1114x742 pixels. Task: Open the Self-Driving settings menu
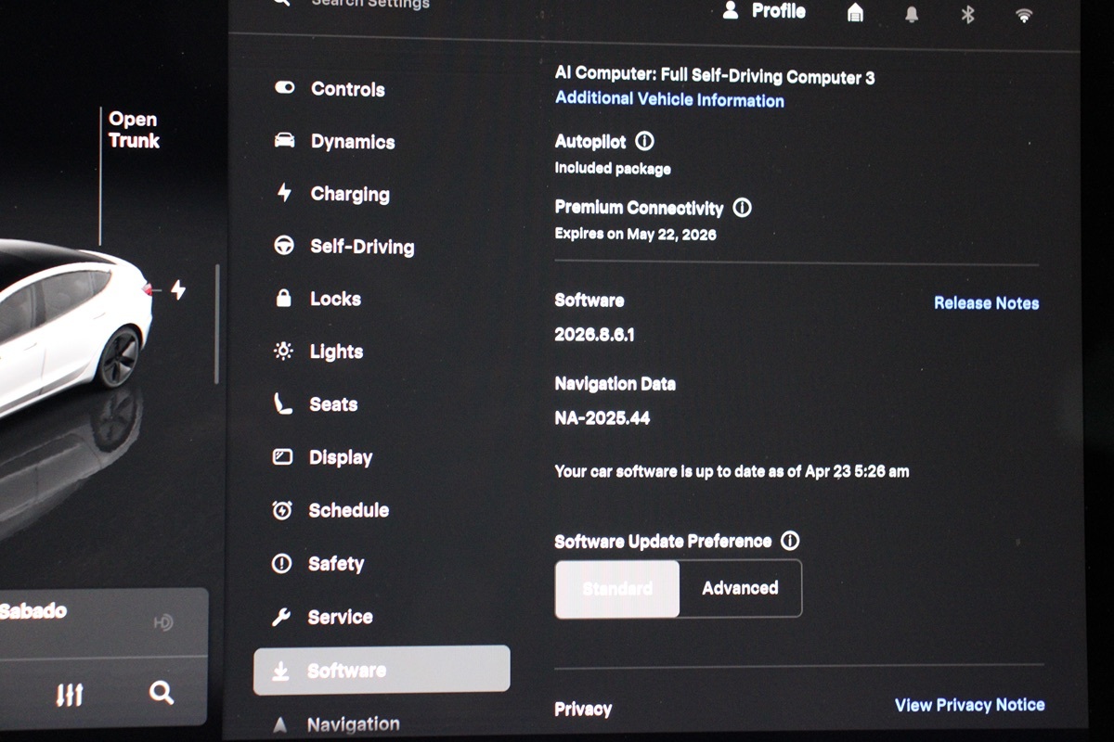pyautogui.click(x=343, y=247)
